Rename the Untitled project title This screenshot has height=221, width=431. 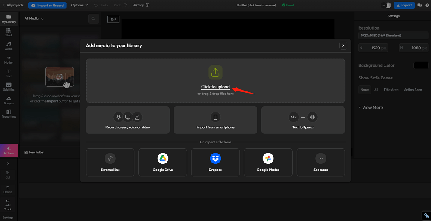point(256,5)
